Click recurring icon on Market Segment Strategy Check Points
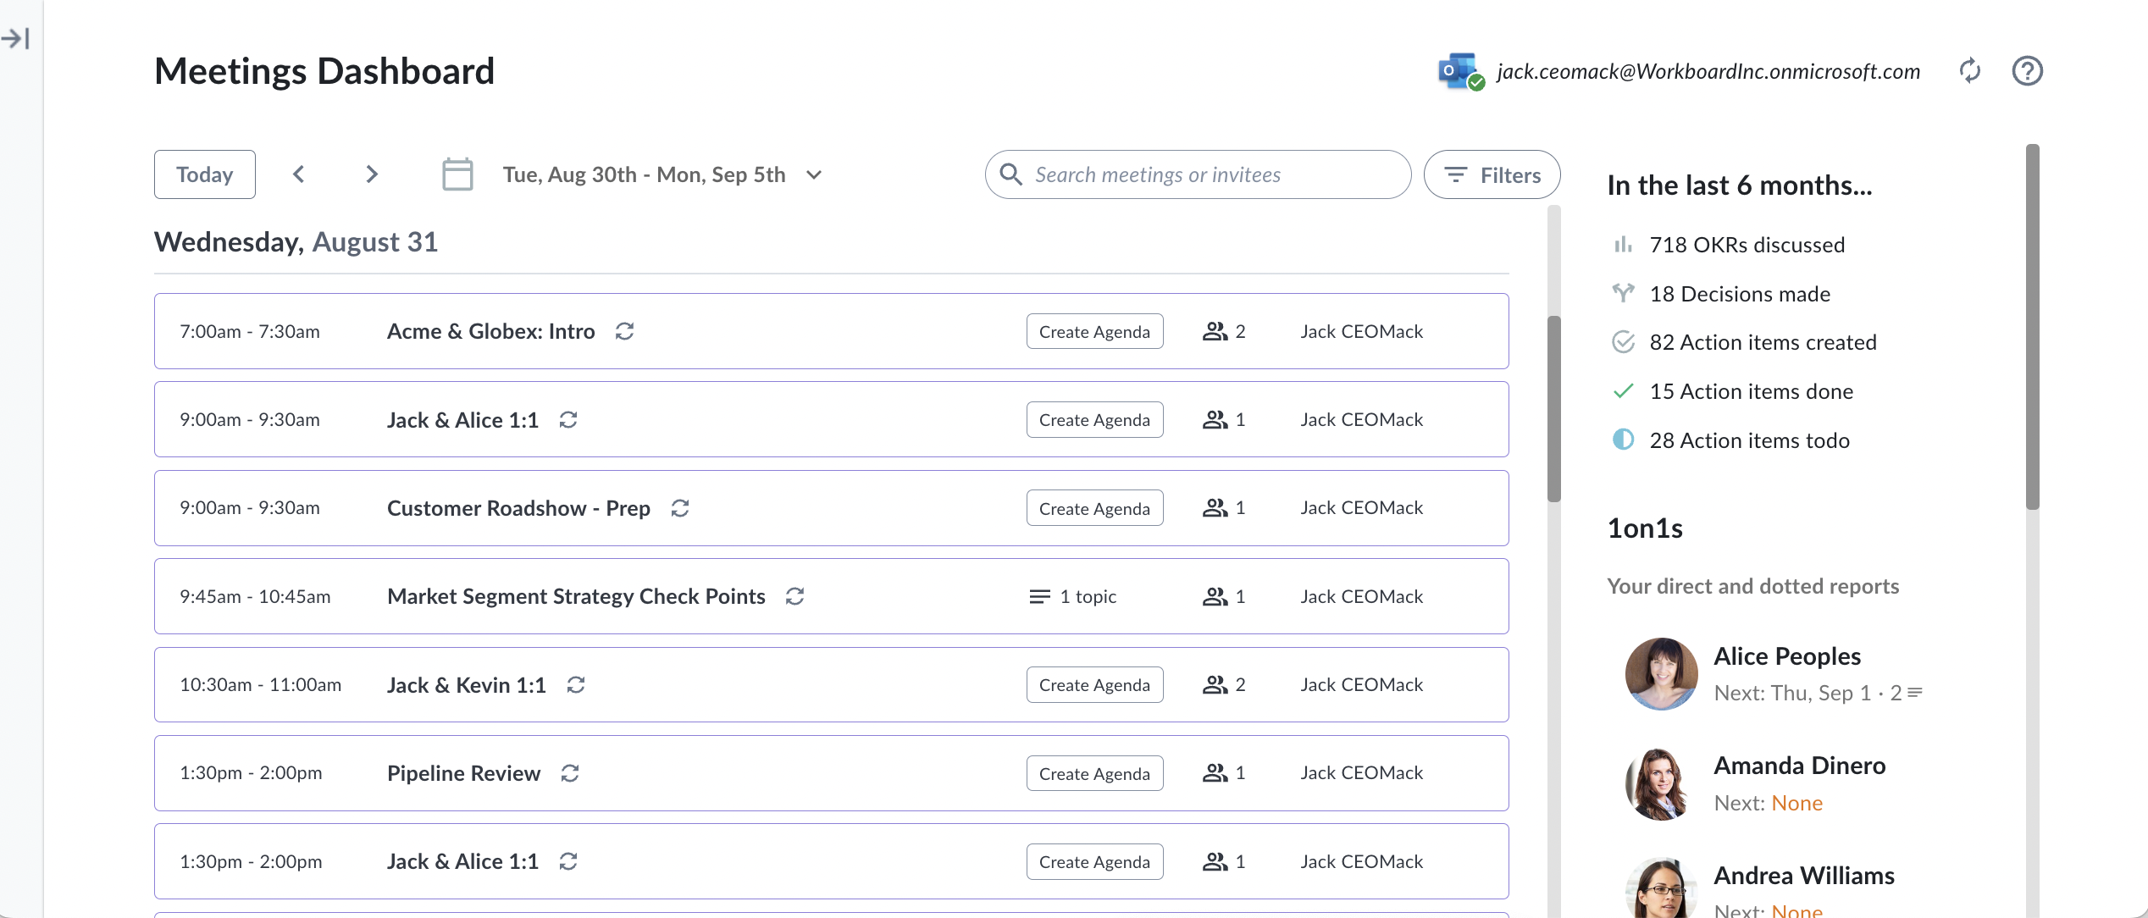This screenshot has height=918, width=2148. tap(794, 596)
